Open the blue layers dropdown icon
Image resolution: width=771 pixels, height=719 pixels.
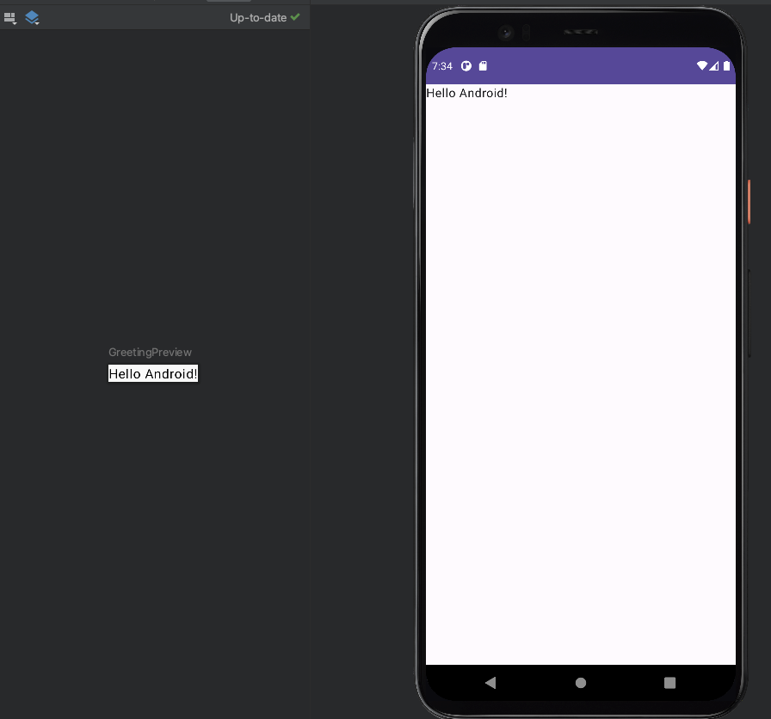(32, 18)
